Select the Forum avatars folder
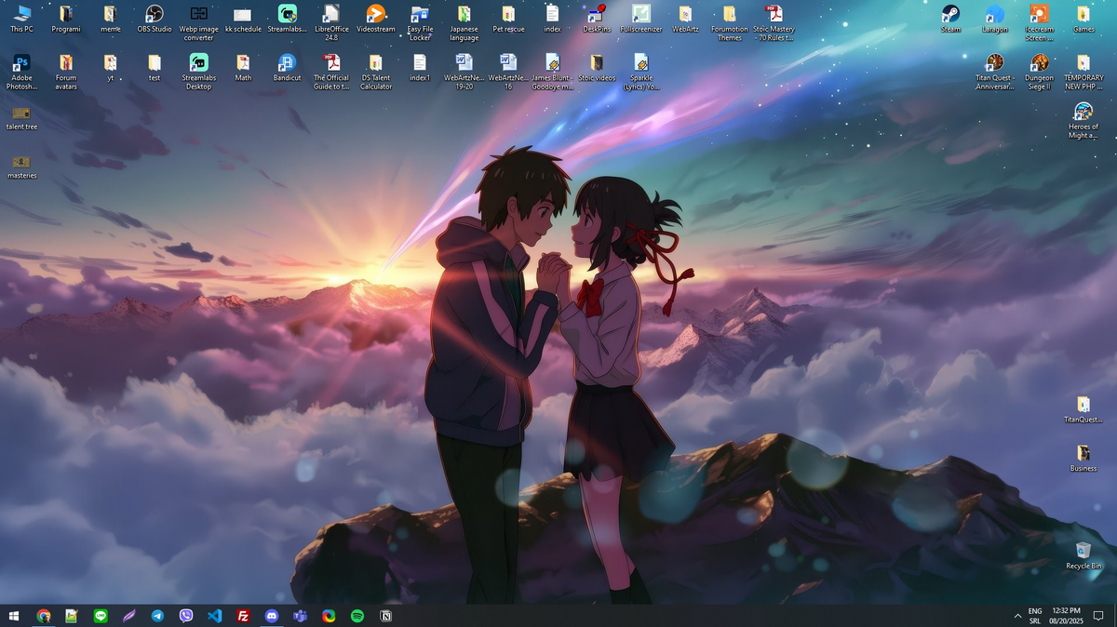The width and height of the screenshot is (1117, 627). 66,73
